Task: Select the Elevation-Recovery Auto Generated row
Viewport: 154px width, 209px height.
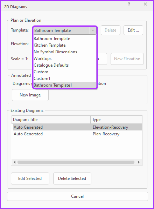Action: point(77,127)
